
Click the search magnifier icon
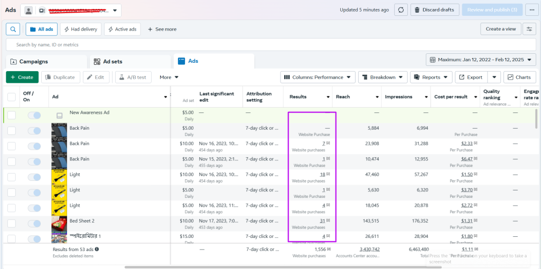tap(13, 29)
